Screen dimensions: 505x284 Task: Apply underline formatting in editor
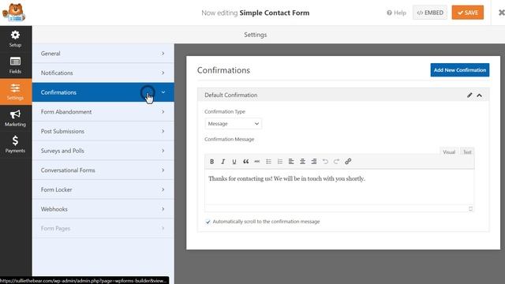click(x=234, y=162)
